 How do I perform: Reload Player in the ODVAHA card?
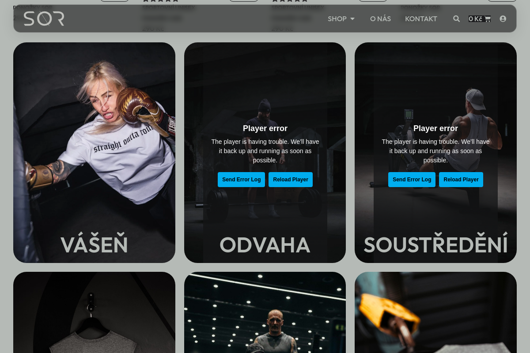pyautogui.click(x=291, y=180)
